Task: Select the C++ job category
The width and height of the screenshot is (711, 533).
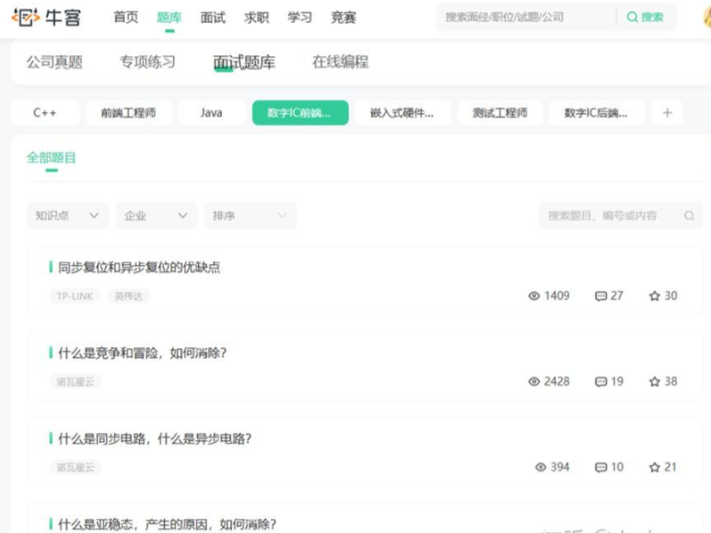Action: tap(45, 113)
